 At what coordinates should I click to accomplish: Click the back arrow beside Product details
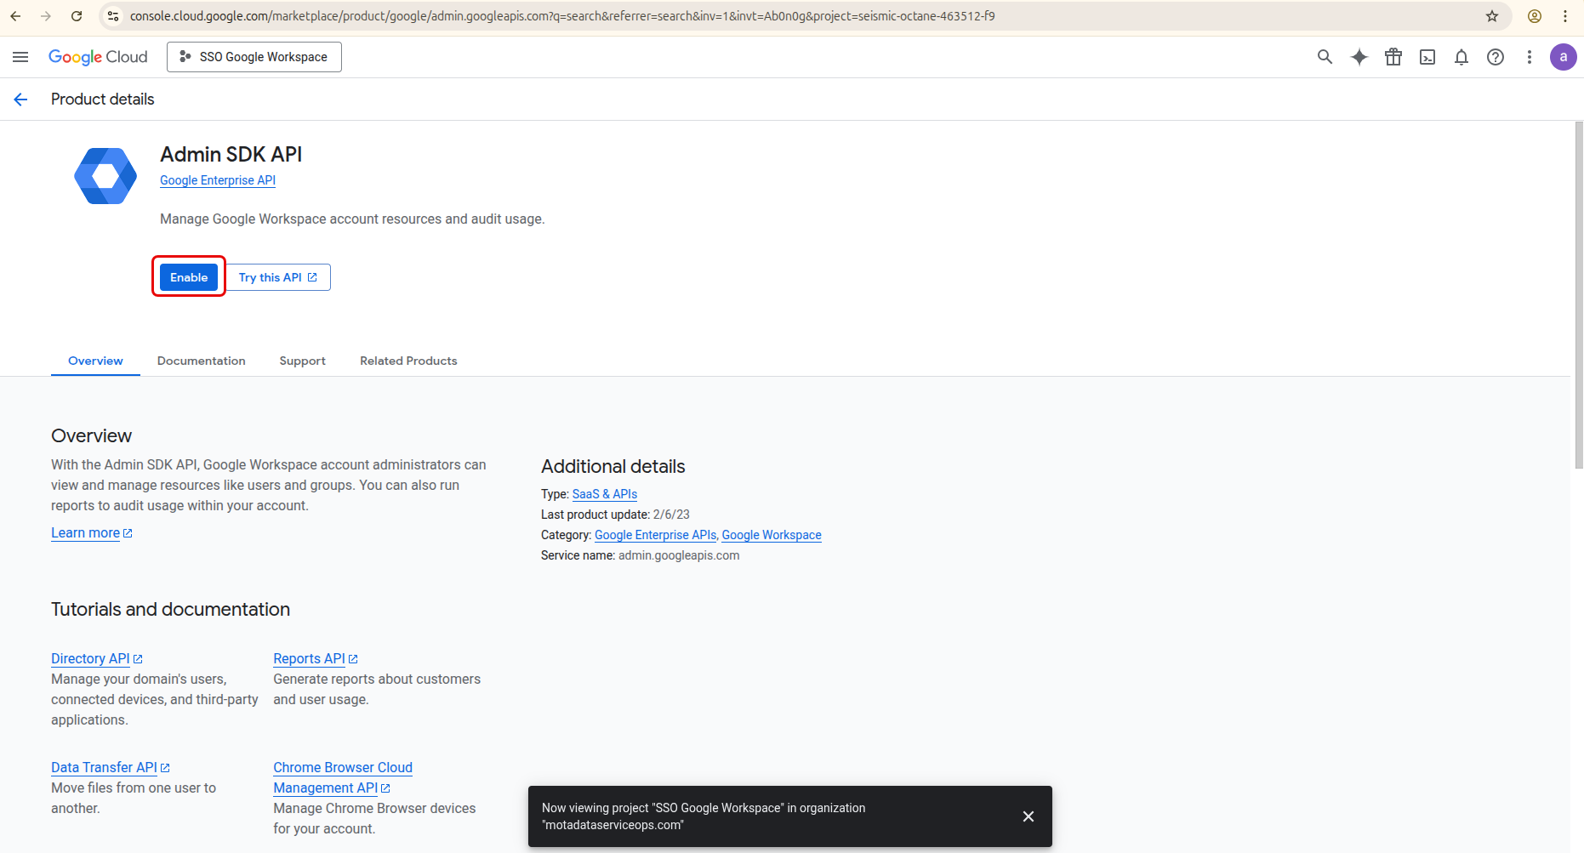click(x=20, y=99)
